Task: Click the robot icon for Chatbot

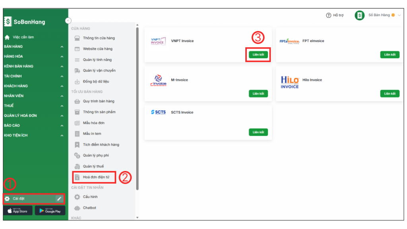Action: (x=77, y=208)
